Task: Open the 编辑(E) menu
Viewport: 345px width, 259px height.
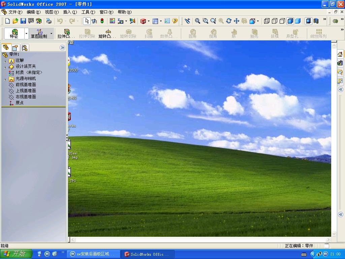Action: [33, 12]
